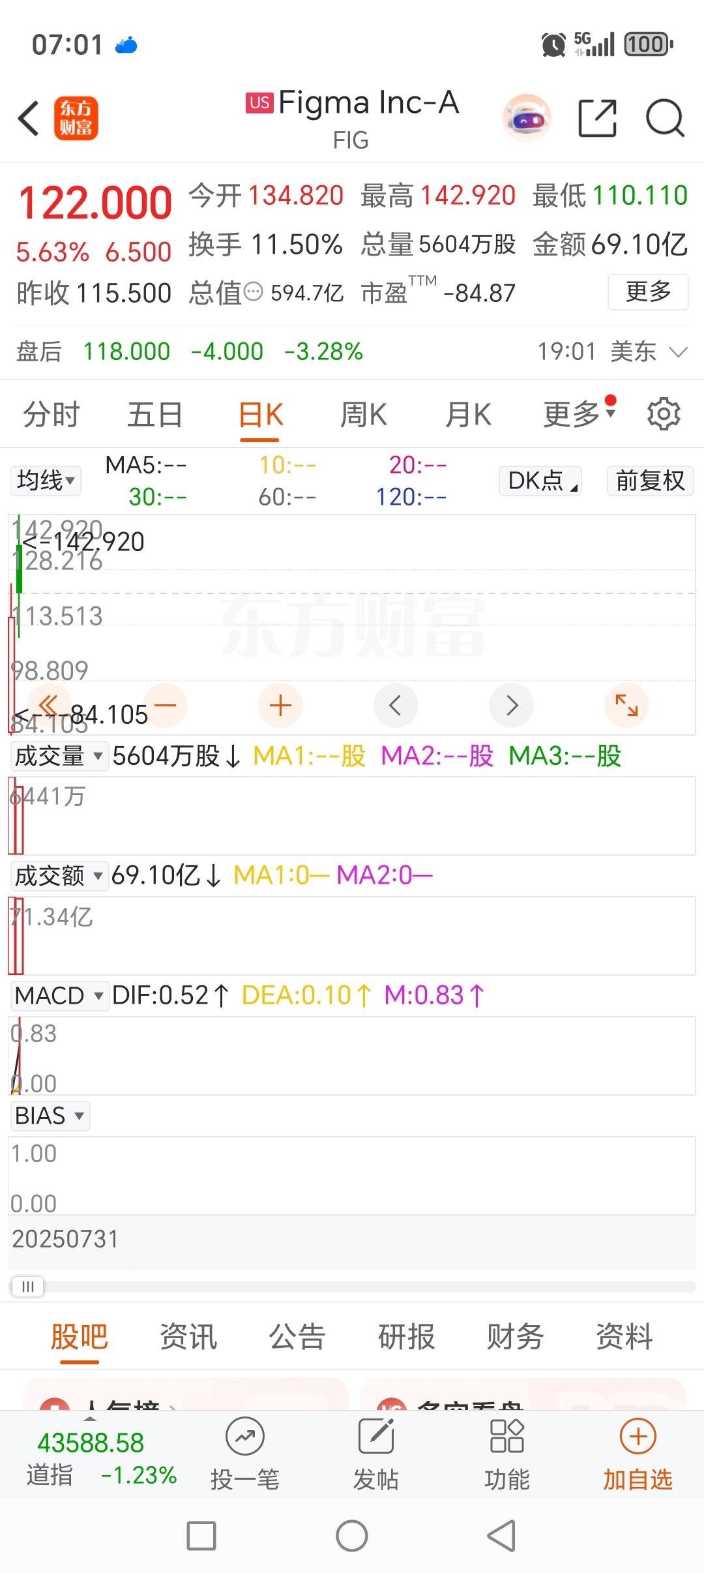This screenshot has width=704, height=1573.
Task: Tap the 投一笔 trade icon
Action: click(245, 1436)
